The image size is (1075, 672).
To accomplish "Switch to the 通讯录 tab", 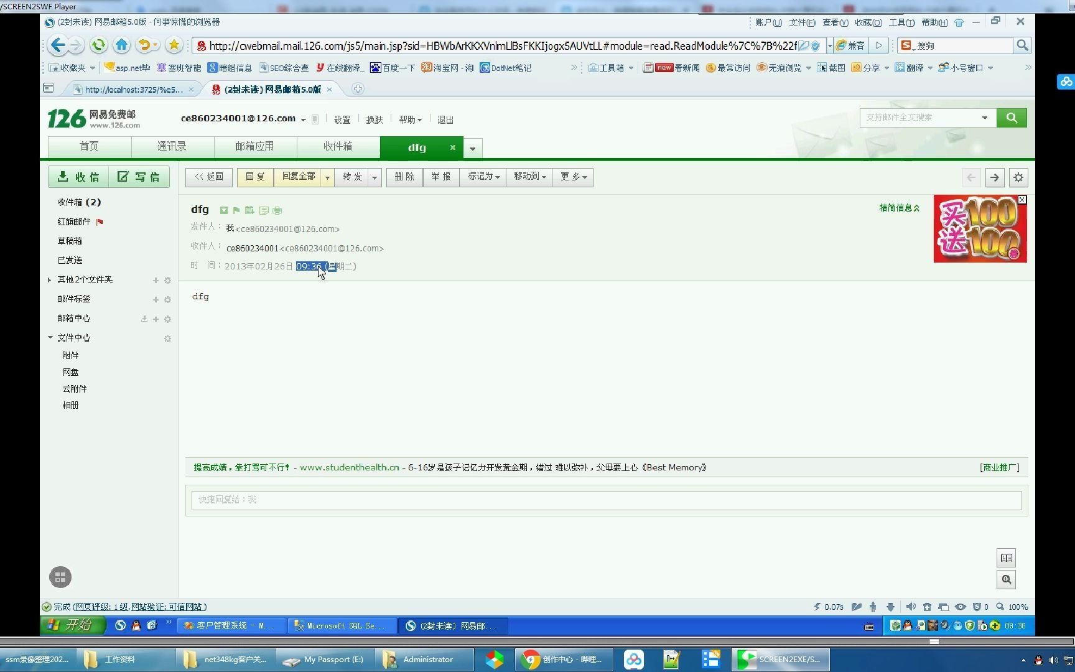I will (172, 146).
